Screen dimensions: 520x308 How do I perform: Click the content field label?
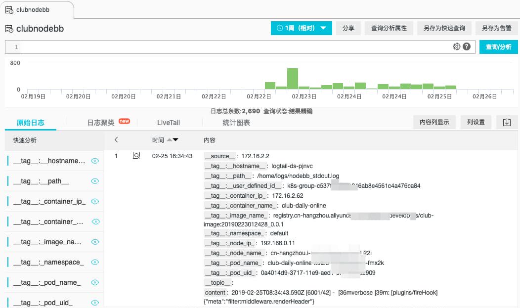(x=215, y=293)
